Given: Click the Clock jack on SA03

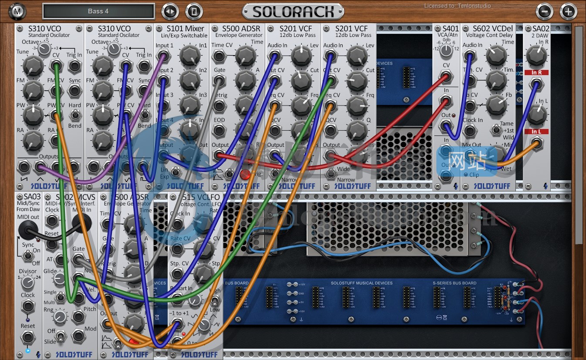Looking at the screenshot, I should pyautogui.click(x=27, y=306).
